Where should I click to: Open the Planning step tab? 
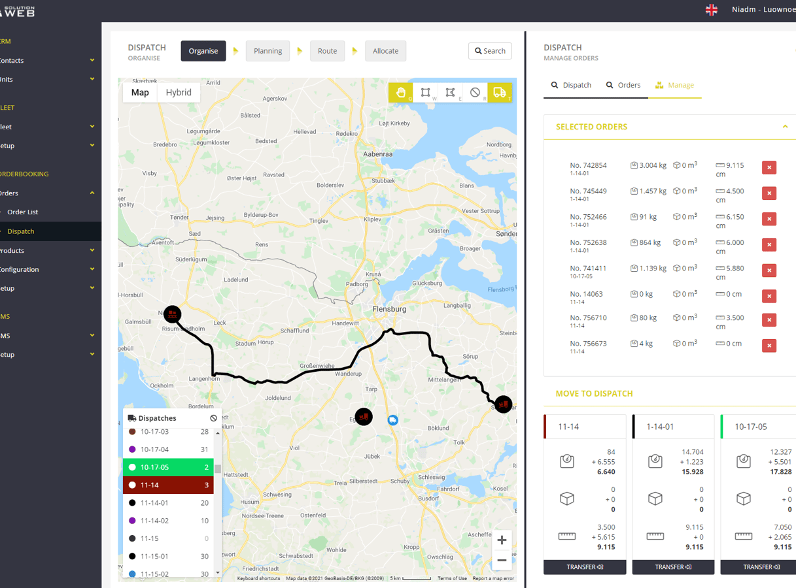coord(268,51)
